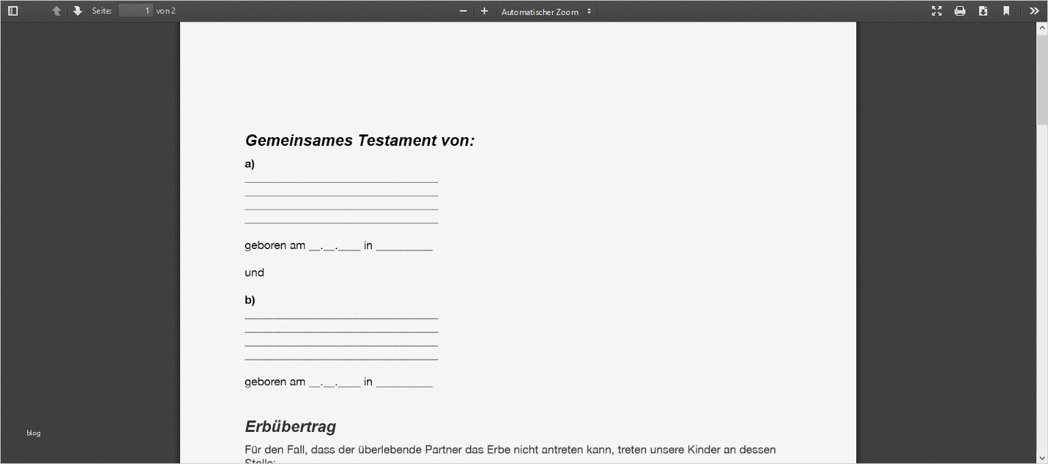Download the PDF document

pos(983,10)
